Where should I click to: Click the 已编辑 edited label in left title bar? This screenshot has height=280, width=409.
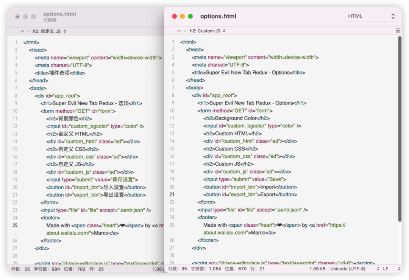pyautogui.click(x=50, y=20)
